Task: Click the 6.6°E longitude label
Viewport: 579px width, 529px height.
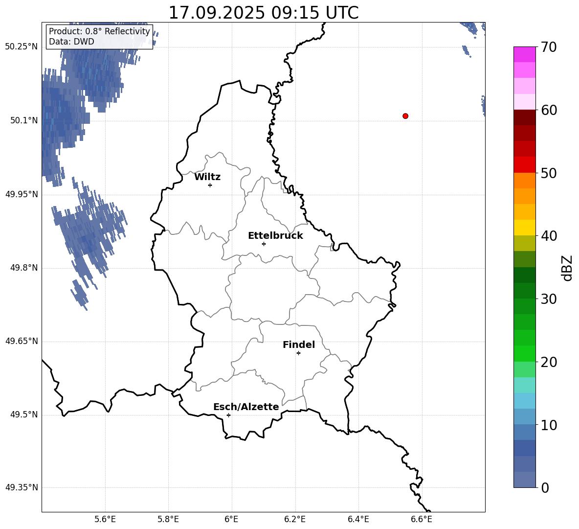Action: pyautogui.click(x=422, y=519)
